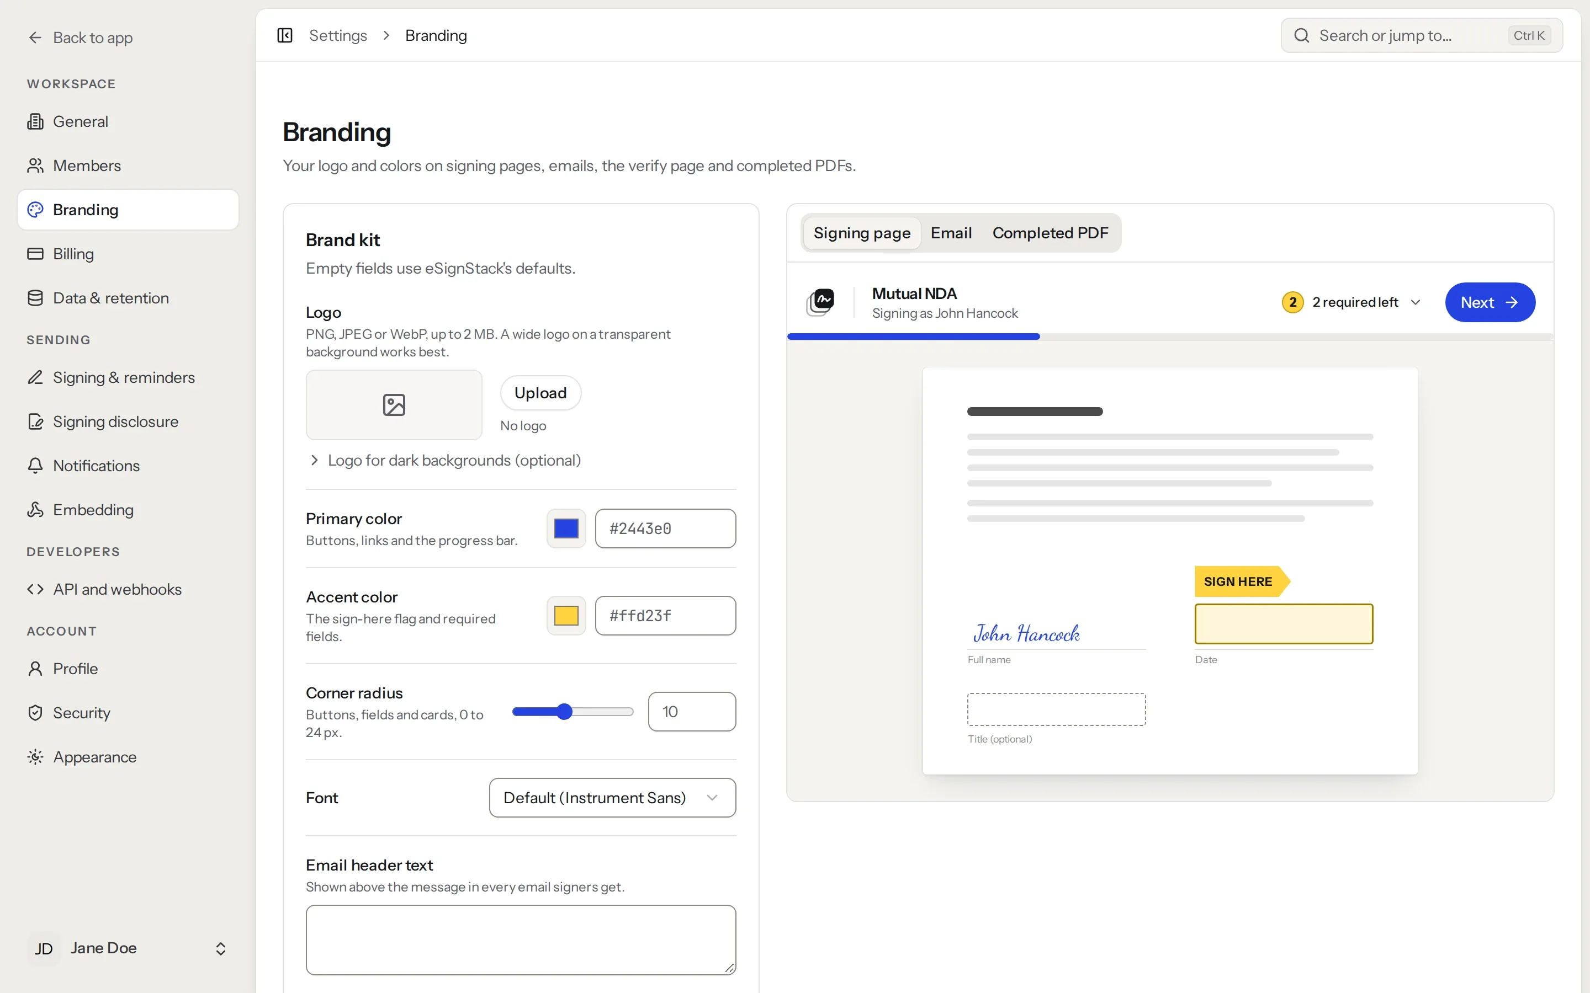Click the API and webhooks code icon
Image resolution: width=1590 pixels, height=993 pixels.
coord(35,589)
